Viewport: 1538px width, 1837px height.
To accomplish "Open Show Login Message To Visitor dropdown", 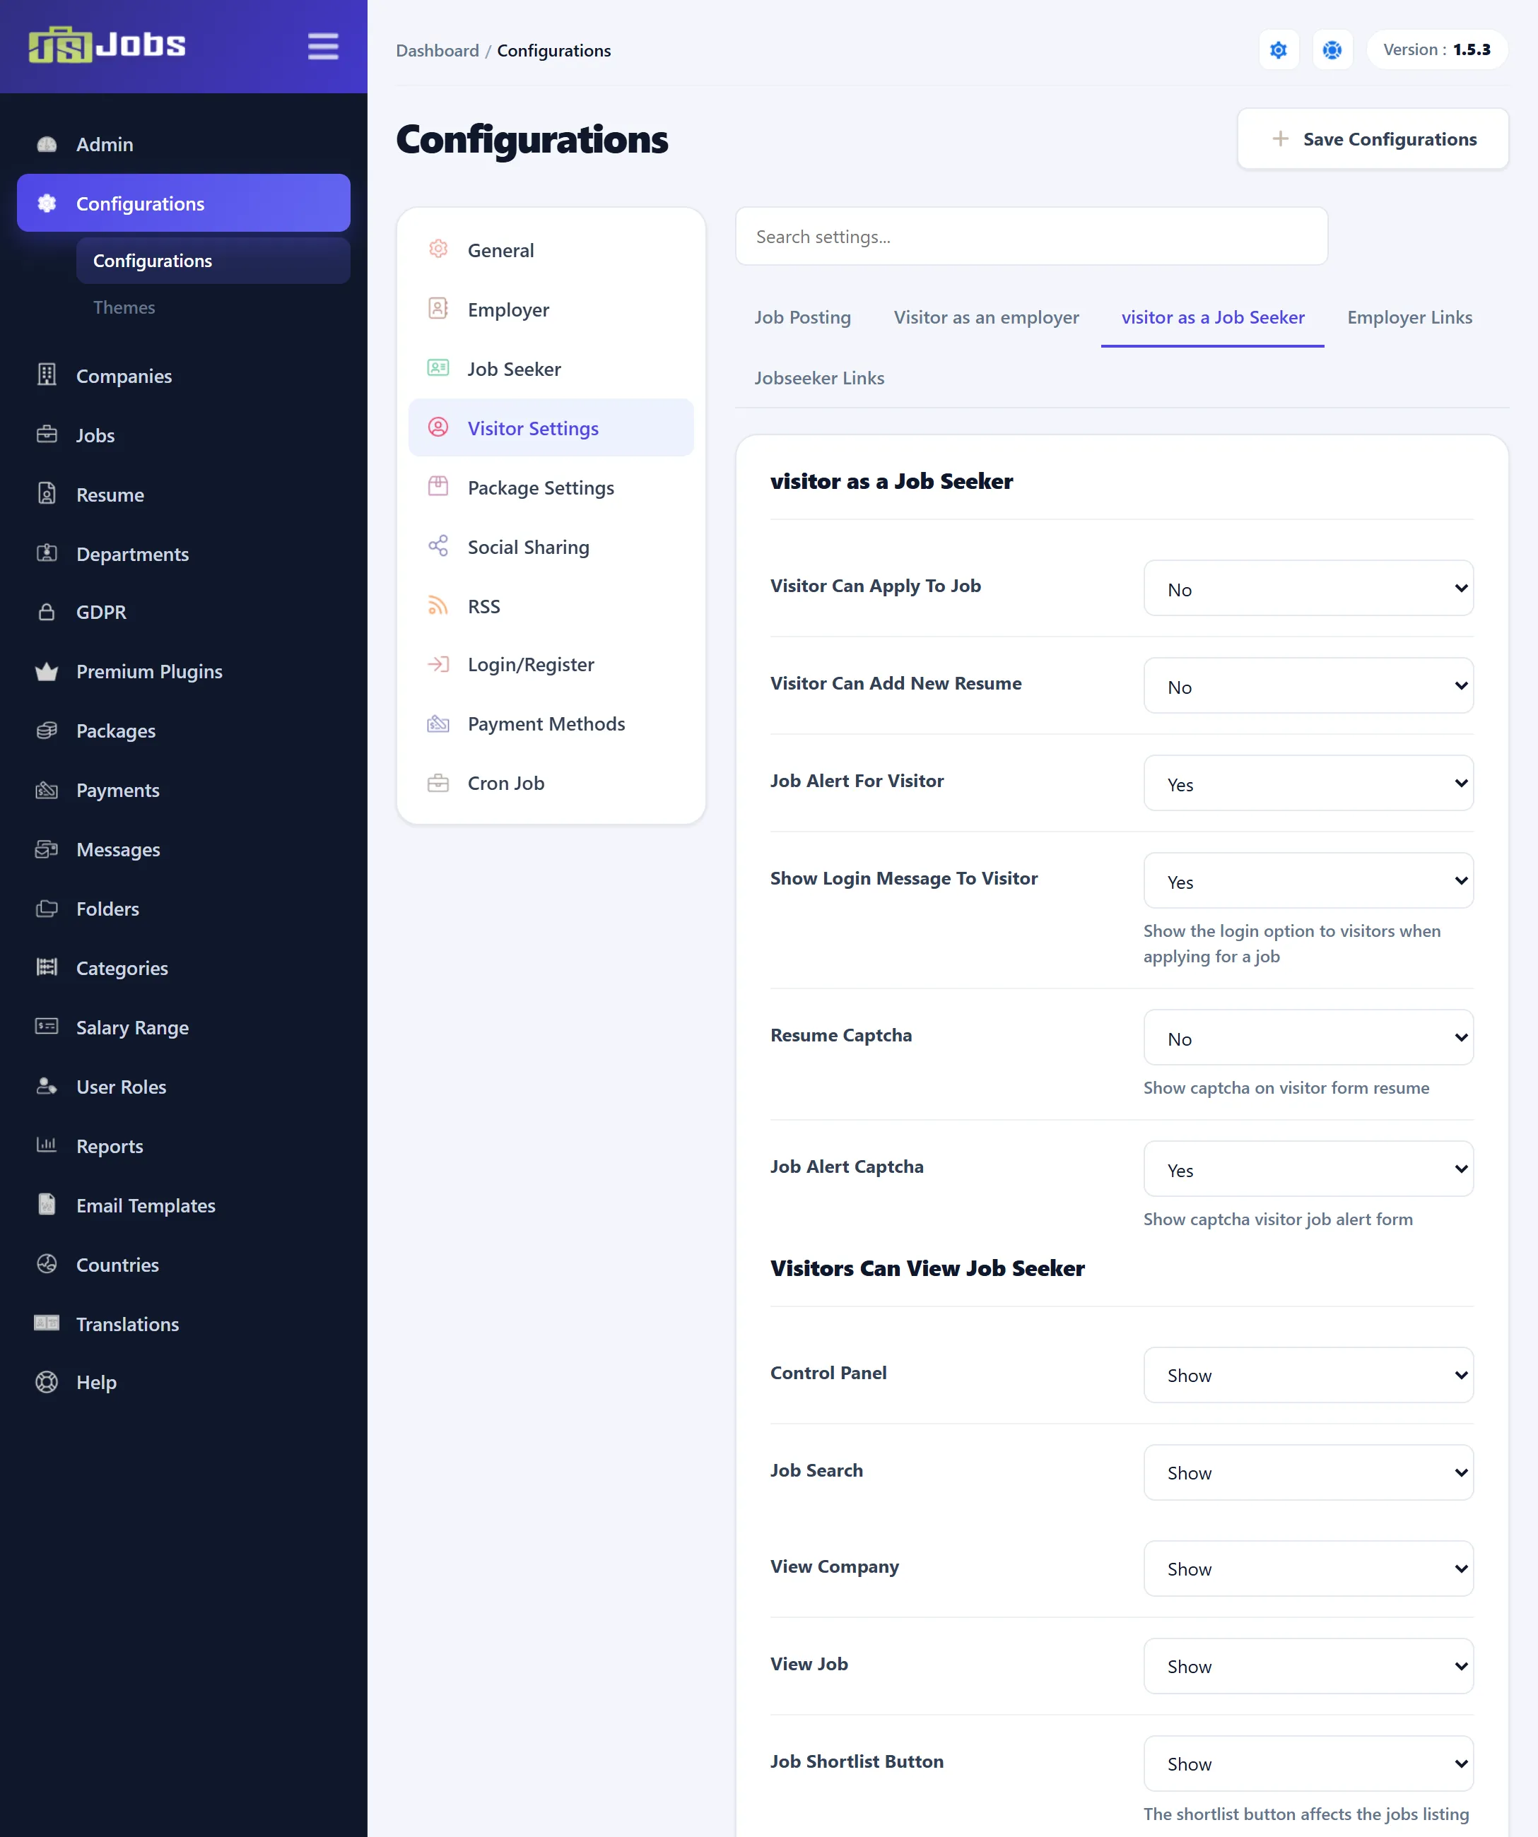I will click(1308, 881).
